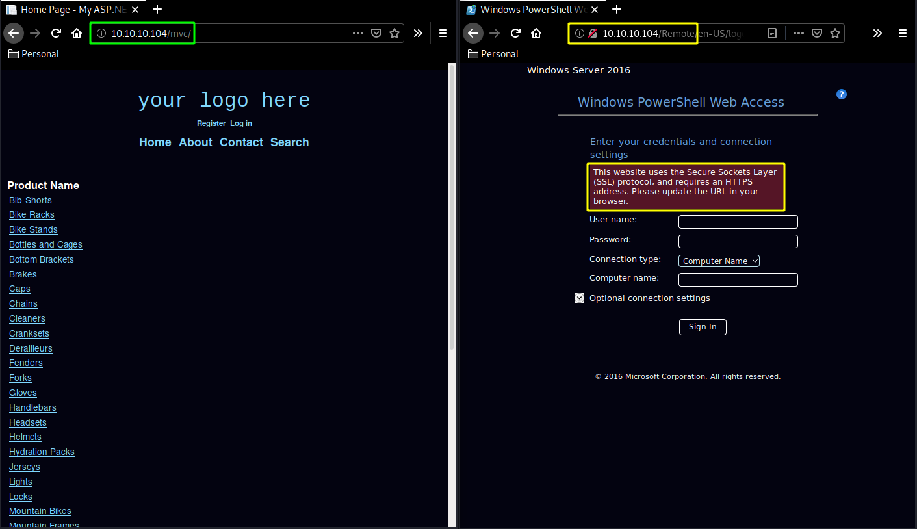Image resolution: width=917 pixels, height=529 pixels.
Task: Open help icon on PowerShell Web Access
Action: point(842,94)
